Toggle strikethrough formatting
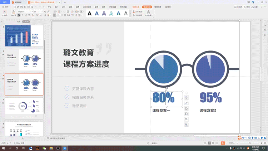This screenshot has width=268, height=151. pos(29,15)
